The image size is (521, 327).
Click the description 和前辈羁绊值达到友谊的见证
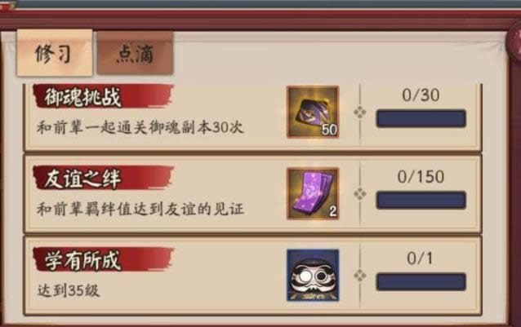coord(140,210)
